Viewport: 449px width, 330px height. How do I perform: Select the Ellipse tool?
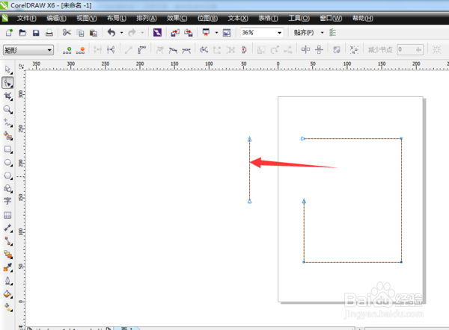click(x=8, y=163)
